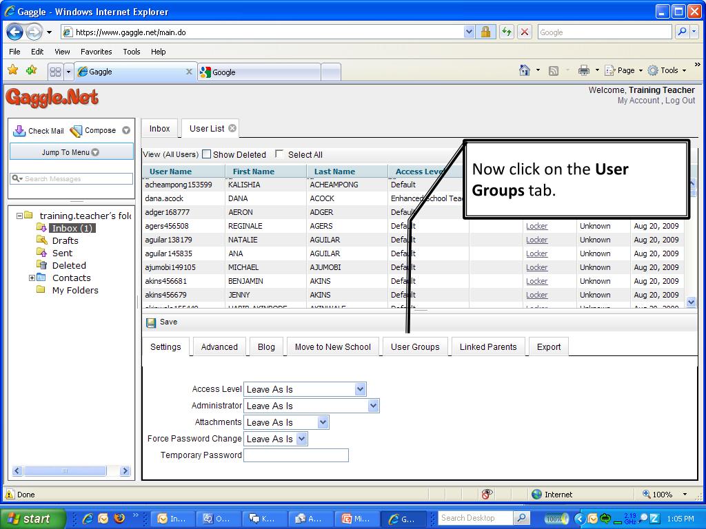The height and width of the screenshot is (529, 706).
Task: Toggle the Select All checkbox
Action: [x=279, y=154]
